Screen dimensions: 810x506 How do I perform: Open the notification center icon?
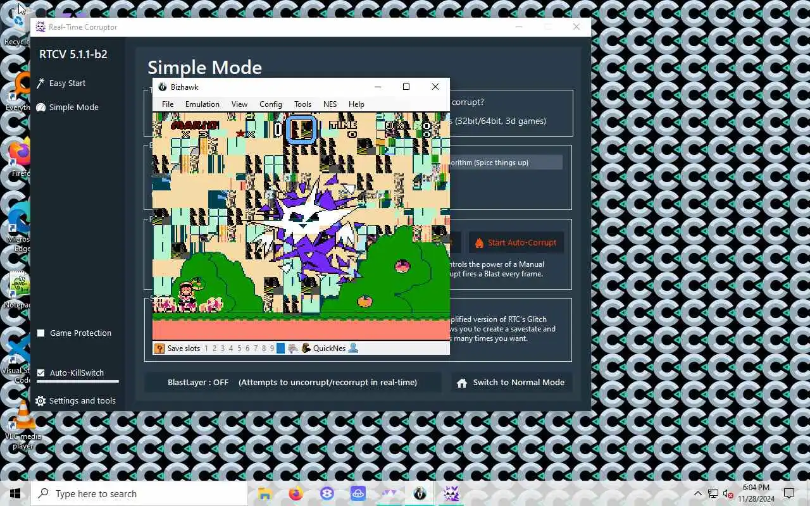pyautogui.click(x=789, y=493)
